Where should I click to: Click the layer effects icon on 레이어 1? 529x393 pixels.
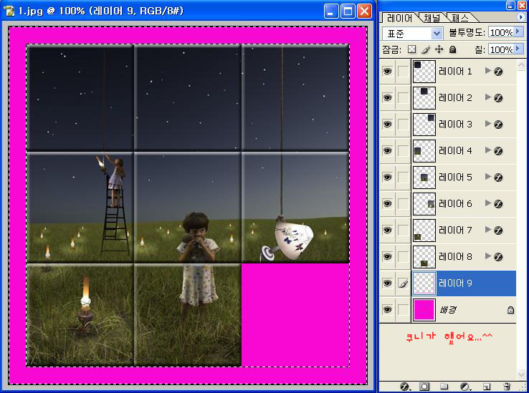(x=498, y=72)
